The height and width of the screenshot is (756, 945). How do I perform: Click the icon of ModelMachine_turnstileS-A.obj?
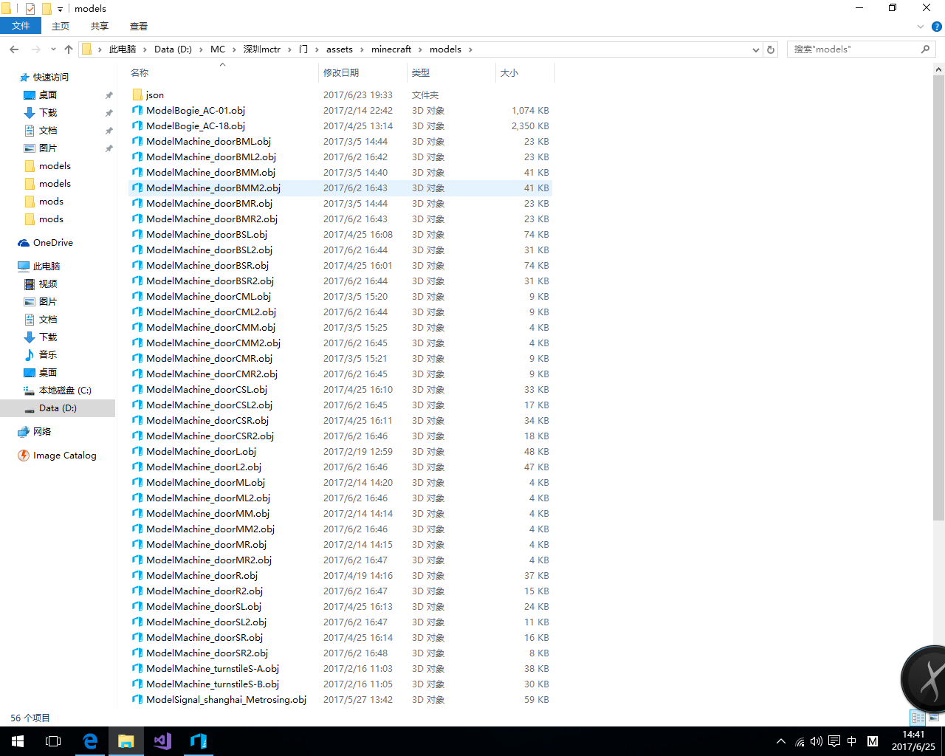click(x=137, y=668)
